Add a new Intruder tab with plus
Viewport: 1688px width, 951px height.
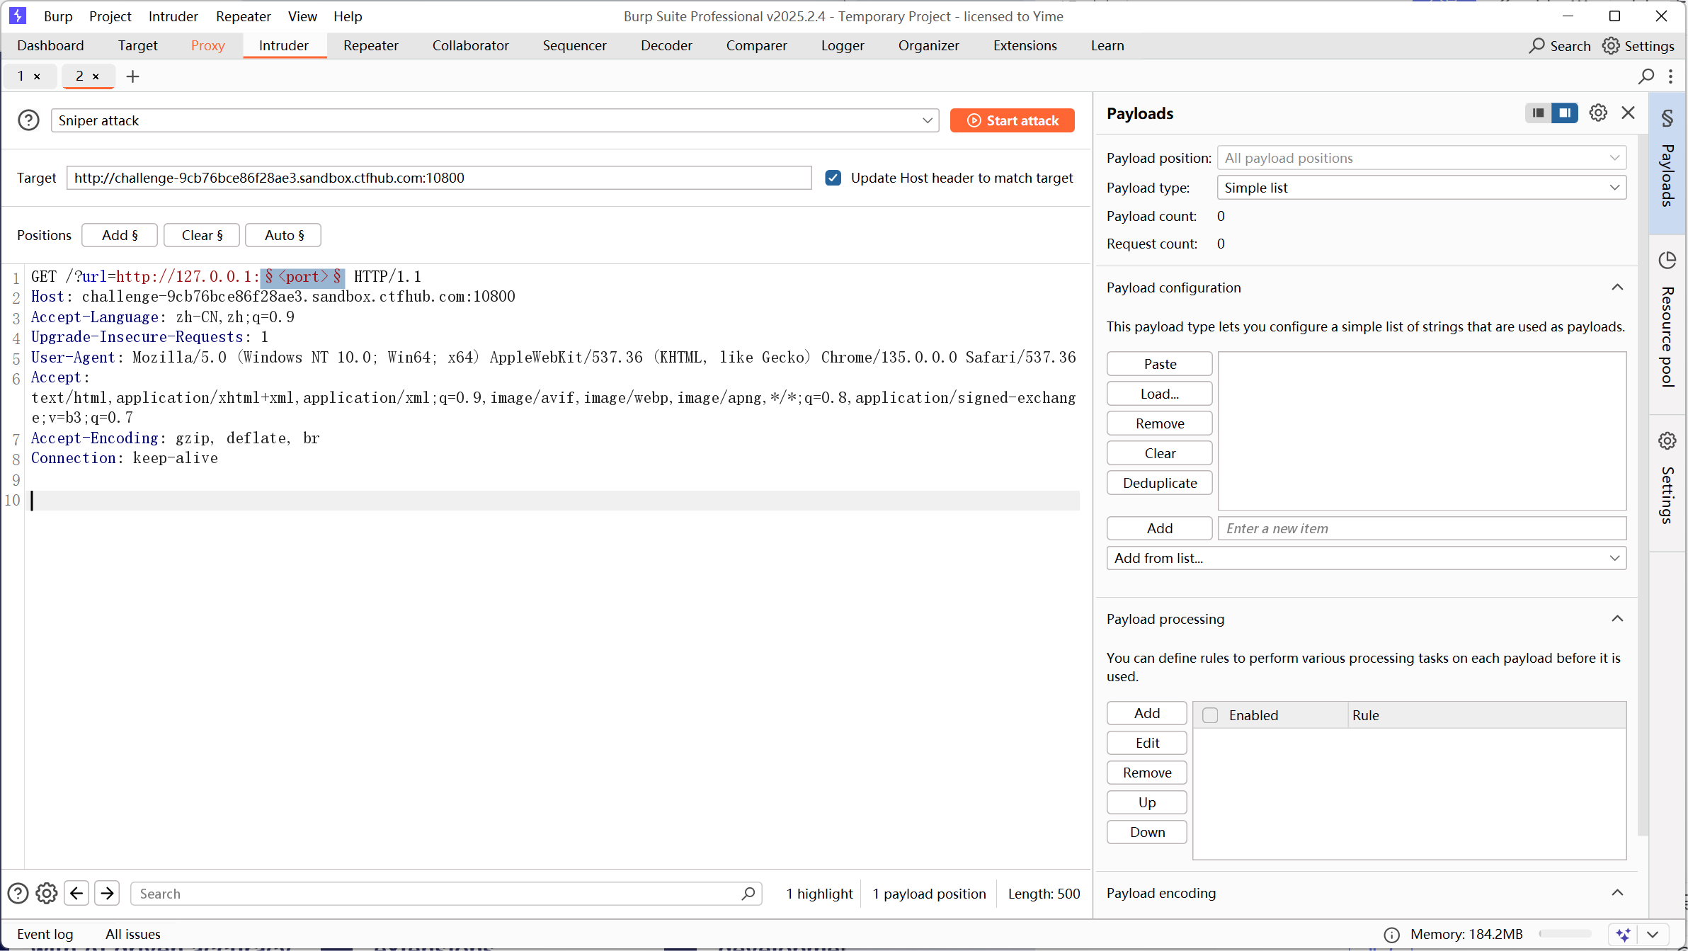click(x=132, y=76)
